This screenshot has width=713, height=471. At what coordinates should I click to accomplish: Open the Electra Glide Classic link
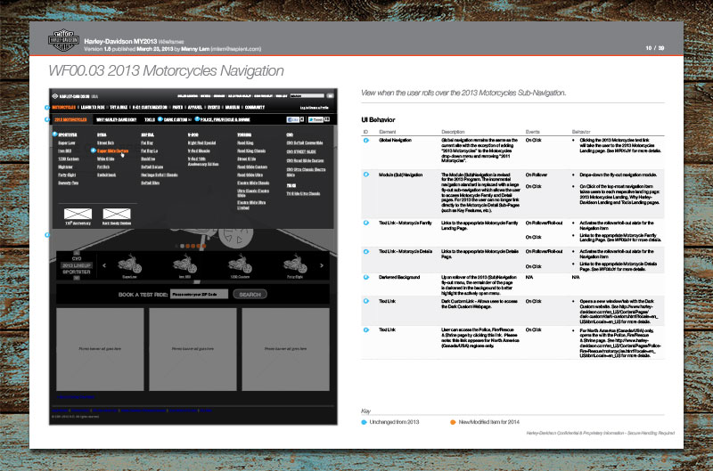[x=253, y=183]
